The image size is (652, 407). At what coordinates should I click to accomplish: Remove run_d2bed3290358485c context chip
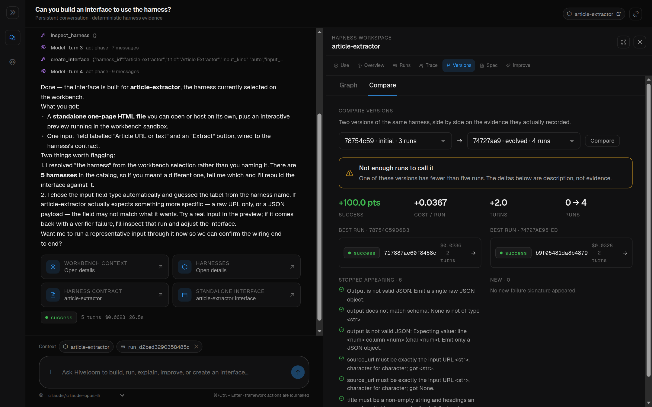pyautogui.click(x=196, y=347)
